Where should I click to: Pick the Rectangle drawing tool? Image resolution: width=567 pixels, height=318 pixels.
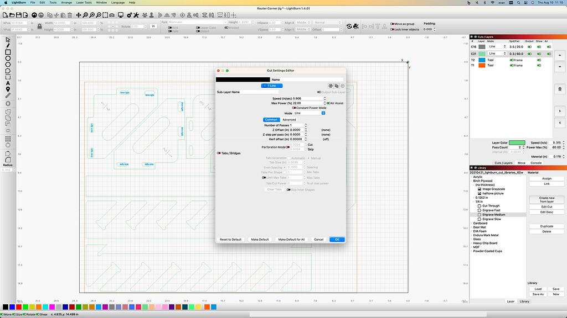[x=8, y=52]
